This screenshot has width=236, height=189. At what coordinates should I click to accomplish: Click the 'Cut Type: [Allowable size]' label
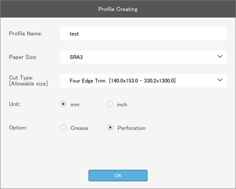[28, 80]
